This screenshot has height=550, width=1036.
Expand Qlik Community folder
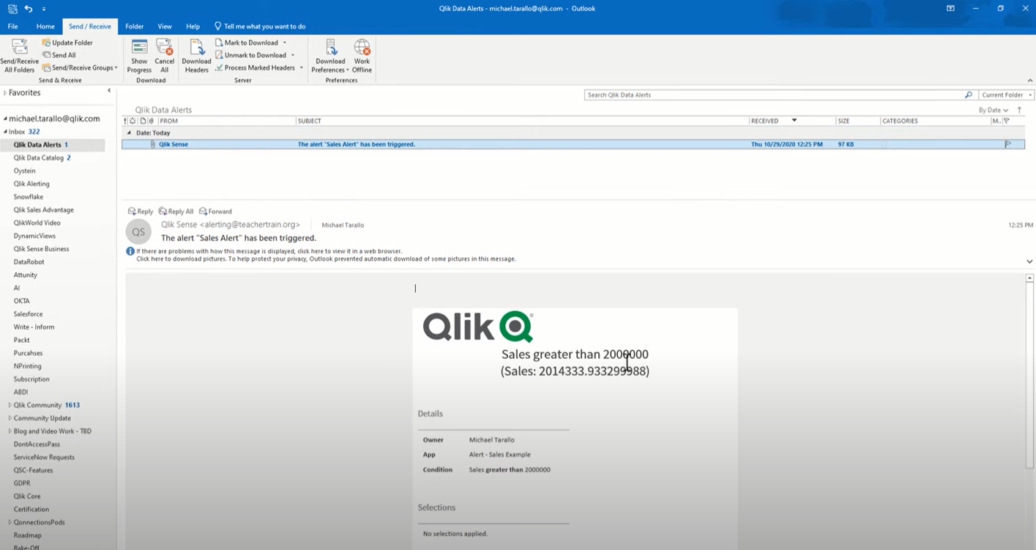coord(10,405)
